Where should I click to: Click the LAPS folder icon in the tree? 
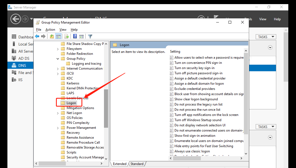tap(63, 93)
